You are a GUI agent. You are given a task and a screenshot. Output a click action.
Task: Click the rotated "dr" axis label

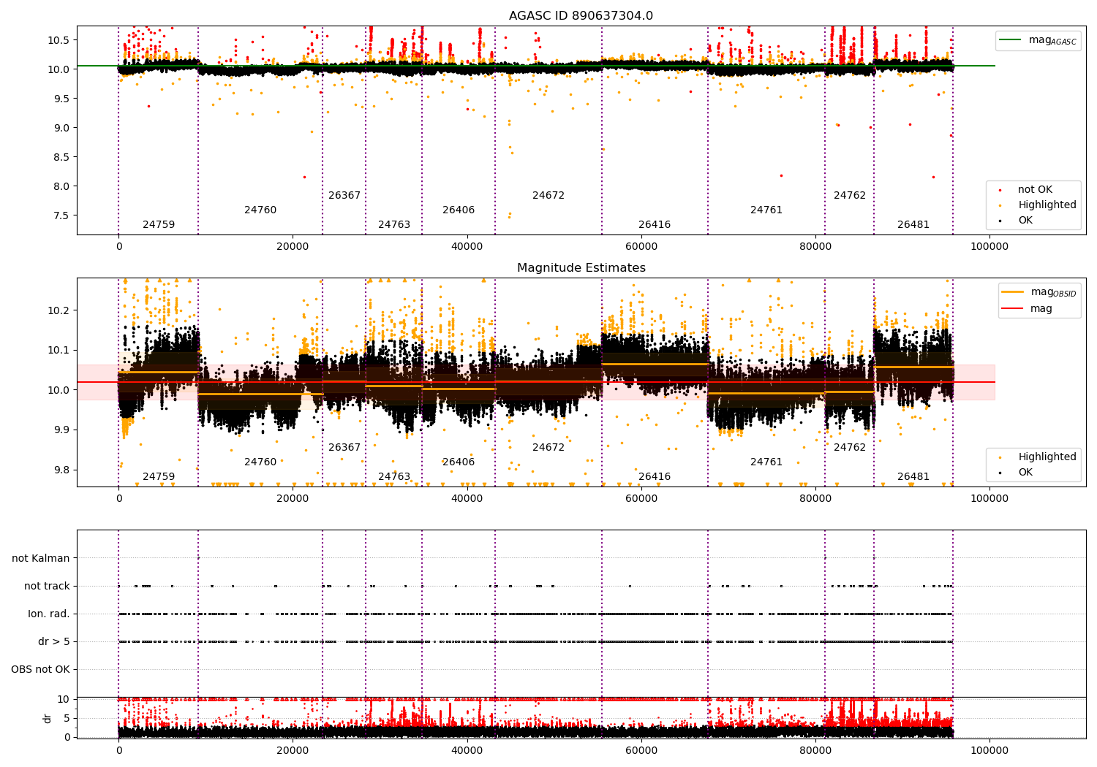47,718
